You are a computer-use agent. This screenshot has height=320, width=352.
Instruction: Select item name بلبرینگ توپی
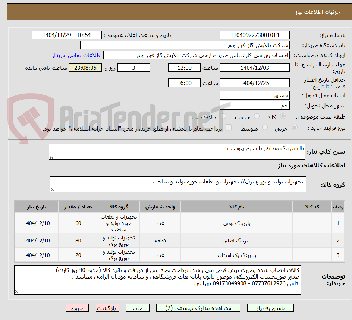[x=237, y=223]
